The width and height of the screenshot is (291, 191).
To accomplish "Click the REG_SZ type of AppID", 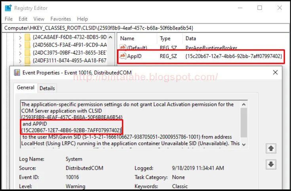I will tap(168, 56).
